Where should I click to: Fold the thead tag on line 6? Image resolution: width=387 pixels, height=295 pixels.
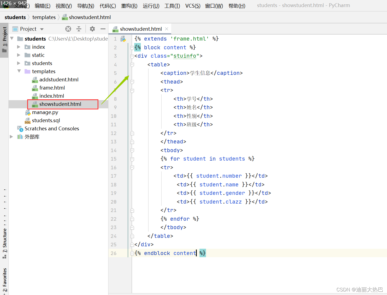[x=132, y=82]
